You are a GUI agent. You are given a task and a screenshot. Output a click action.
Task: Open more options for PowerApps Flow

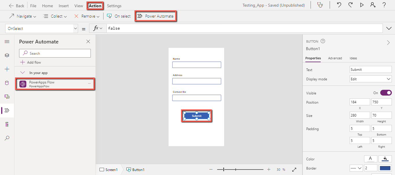pos(89,83)
